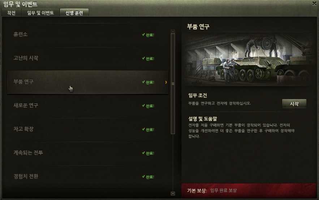Select the 새로운 연구 mission entry
The width and height of the screenshot is (319, 200).
coord(87,106)
